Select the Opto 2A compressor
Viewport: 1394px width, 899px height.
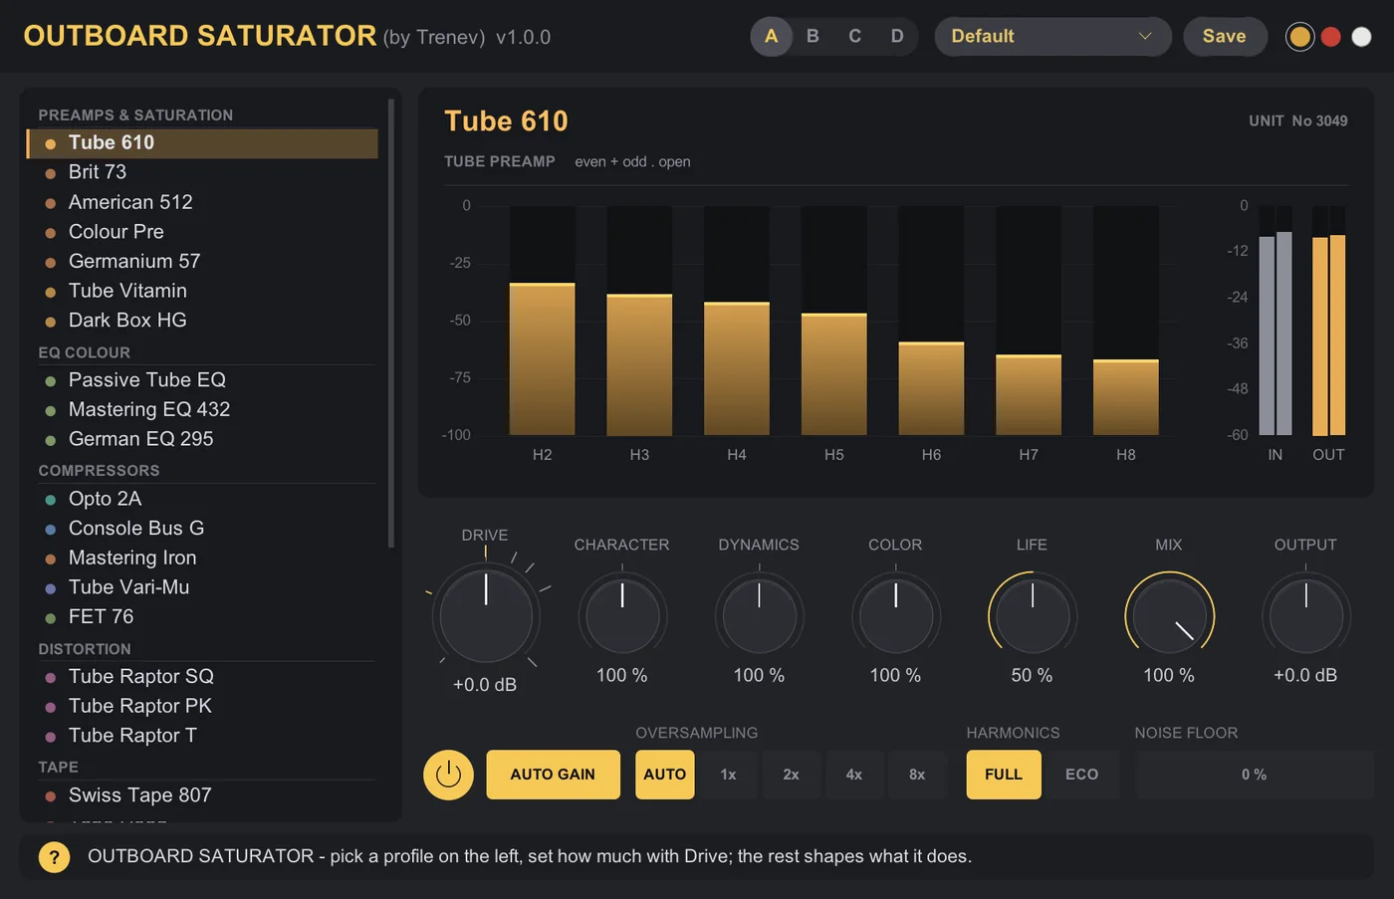[202, 499]
